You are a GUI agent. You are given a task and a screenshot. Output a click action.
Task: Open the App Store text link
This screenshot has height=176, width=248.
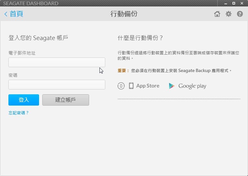pyautogui.click(x=148, y=86)
